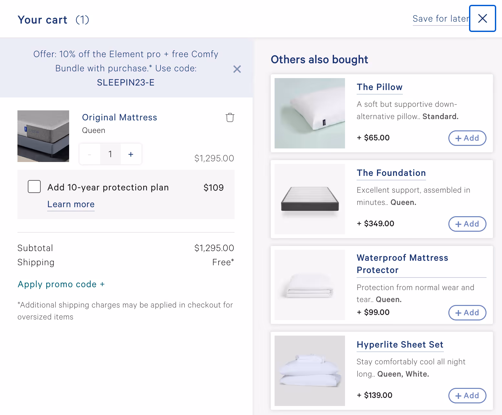
Task: Add The Pillow to the cart
Action: [467, 138]
